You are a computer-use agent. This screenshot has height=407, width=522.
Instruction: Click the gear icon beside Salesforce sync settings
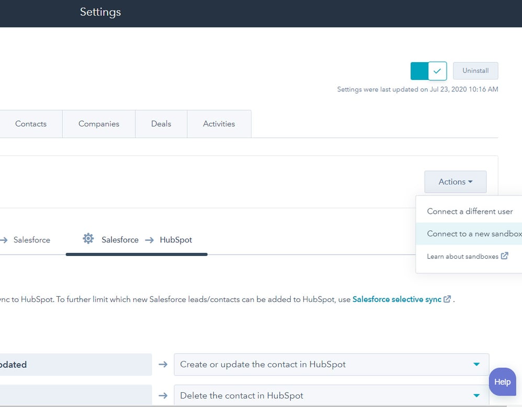point(88,238)
